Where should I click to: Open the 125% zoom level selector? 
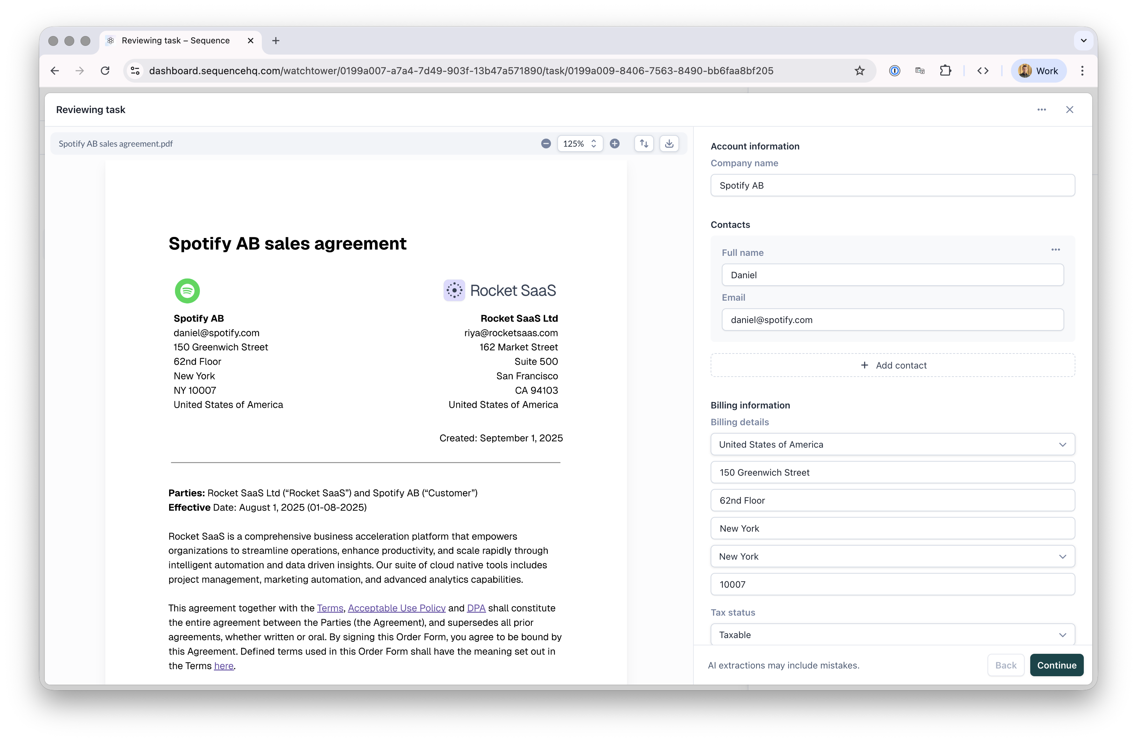pyautogui.click(x=579, y=143)
